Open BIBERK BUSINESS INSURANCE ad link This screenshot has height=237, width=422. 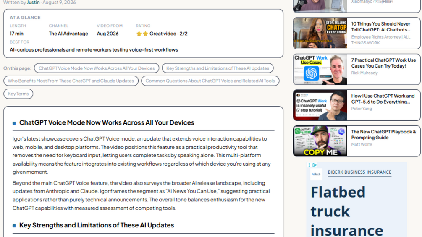(x=359, y=172)
